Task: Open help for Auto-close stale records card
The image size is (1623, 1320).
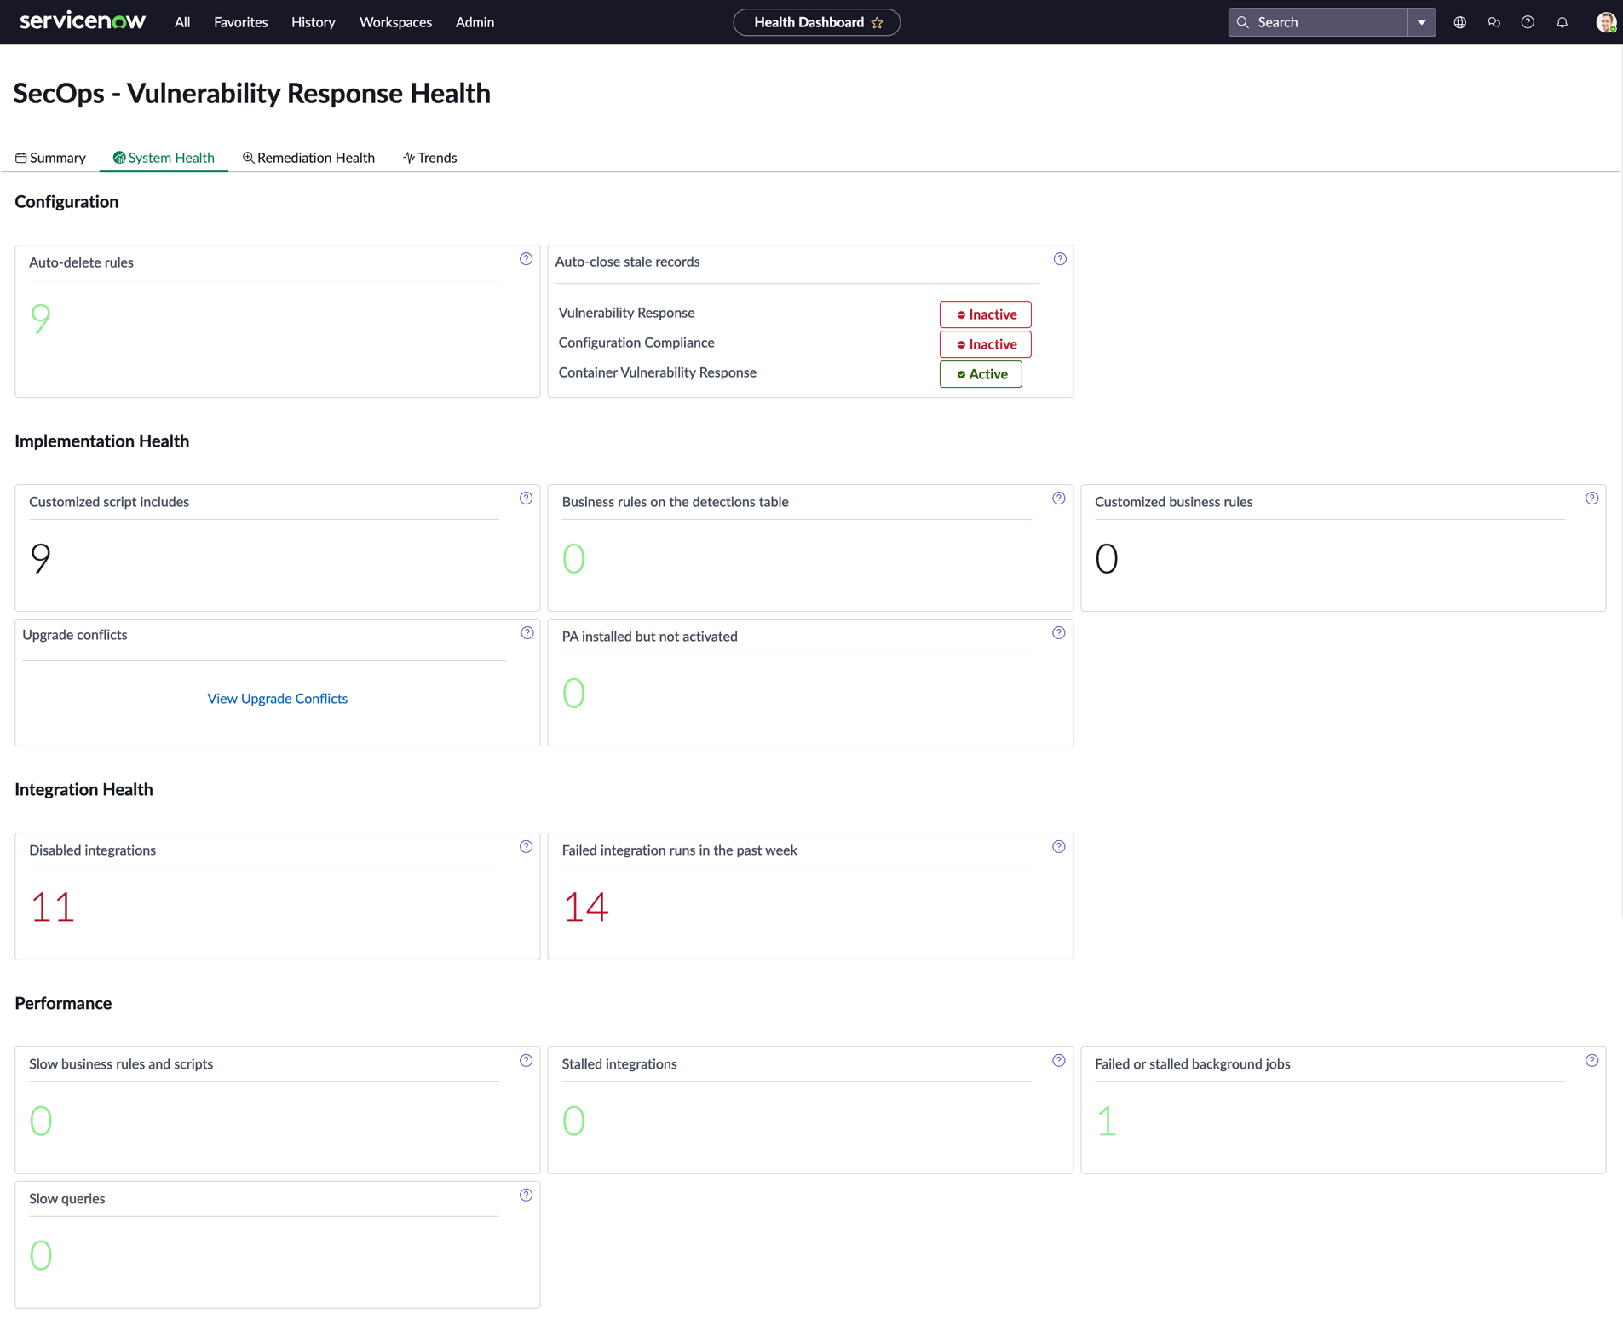Action: pos(1060,259)
